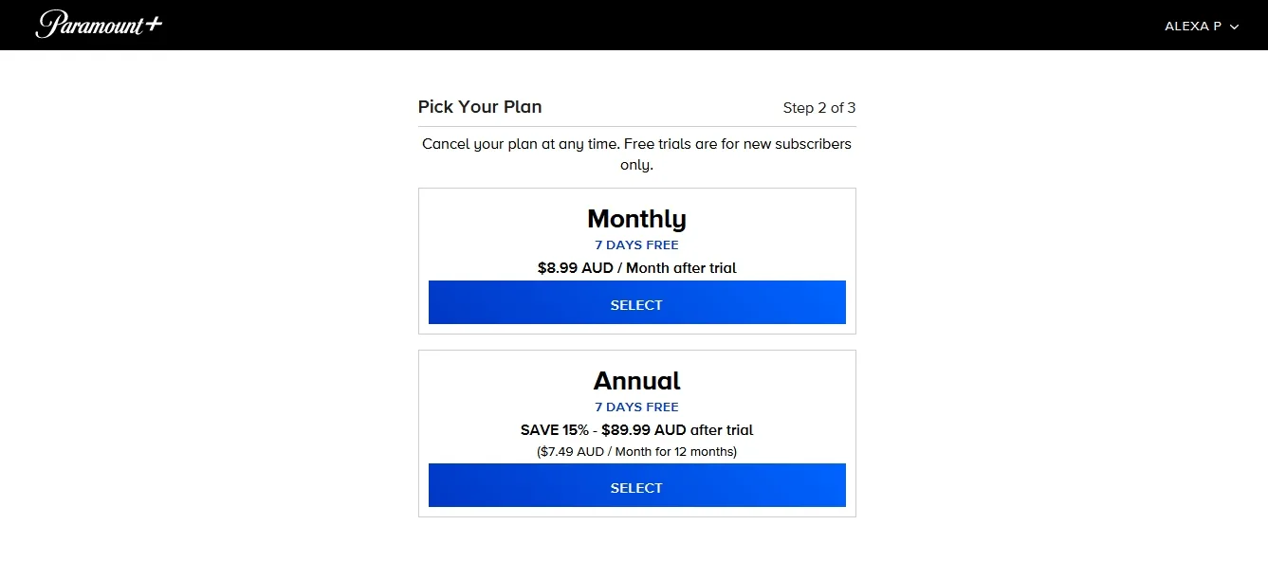
Task: Click the chevron beside ALEXA P
Action: coord(1234,27)
